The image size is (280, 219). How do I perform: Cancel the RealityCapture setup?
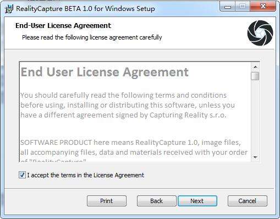pyautogui.click(x=248, y=201)
